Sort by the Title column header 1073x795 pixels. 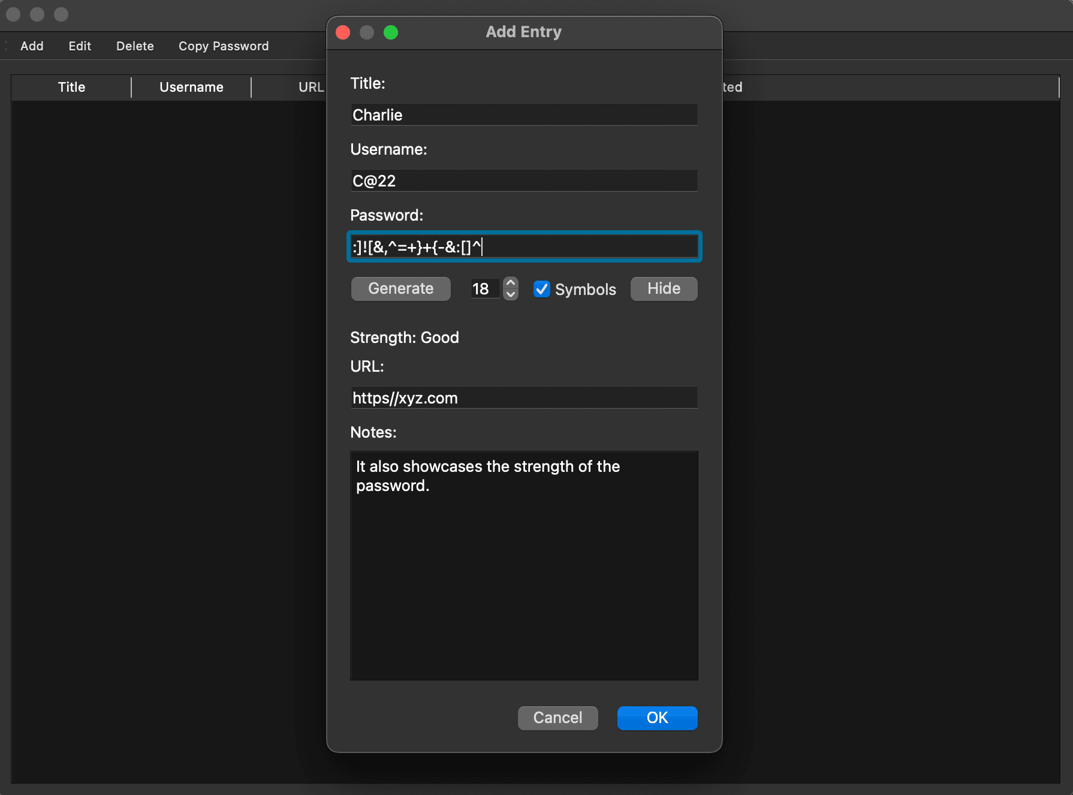click(71, 88)
